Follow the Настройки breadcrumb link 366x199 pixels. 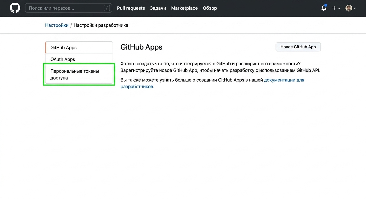point(57,25)
